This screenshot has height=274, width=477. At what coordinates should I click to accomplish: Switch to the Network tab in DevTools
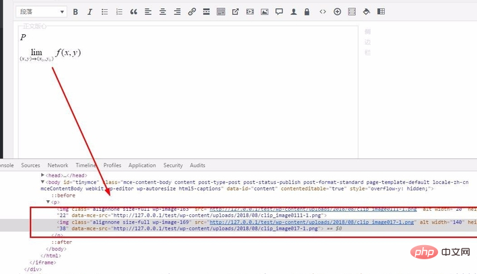coord(57,165)
